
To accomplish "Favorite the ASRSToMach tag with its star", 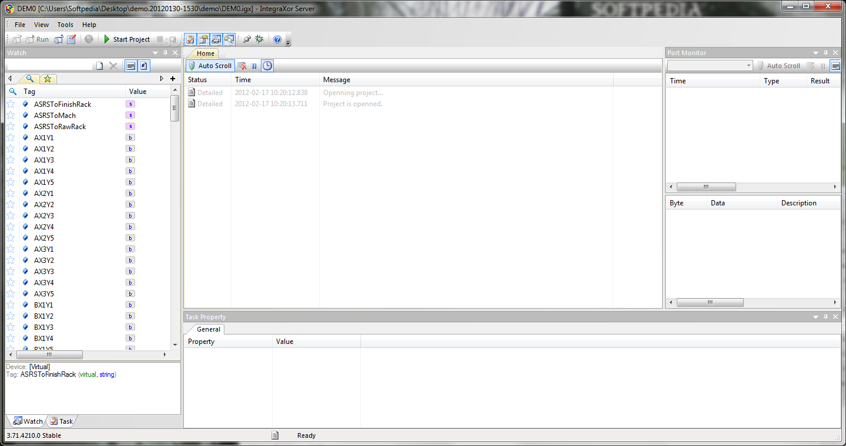I will [11, 115].
